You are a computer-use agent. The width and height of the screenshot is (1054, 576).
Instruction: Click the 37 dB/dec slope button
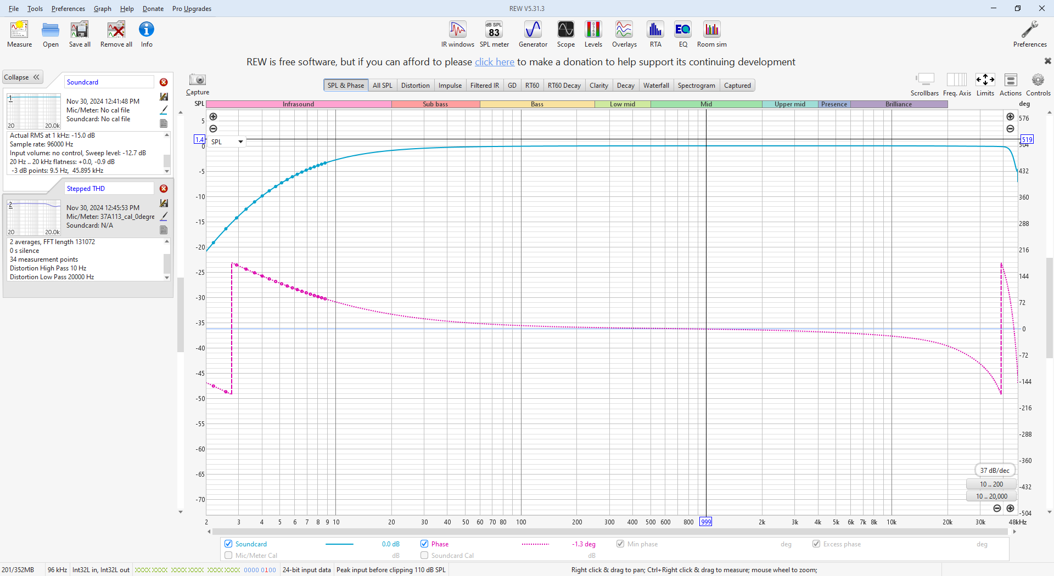coord(995,470)
